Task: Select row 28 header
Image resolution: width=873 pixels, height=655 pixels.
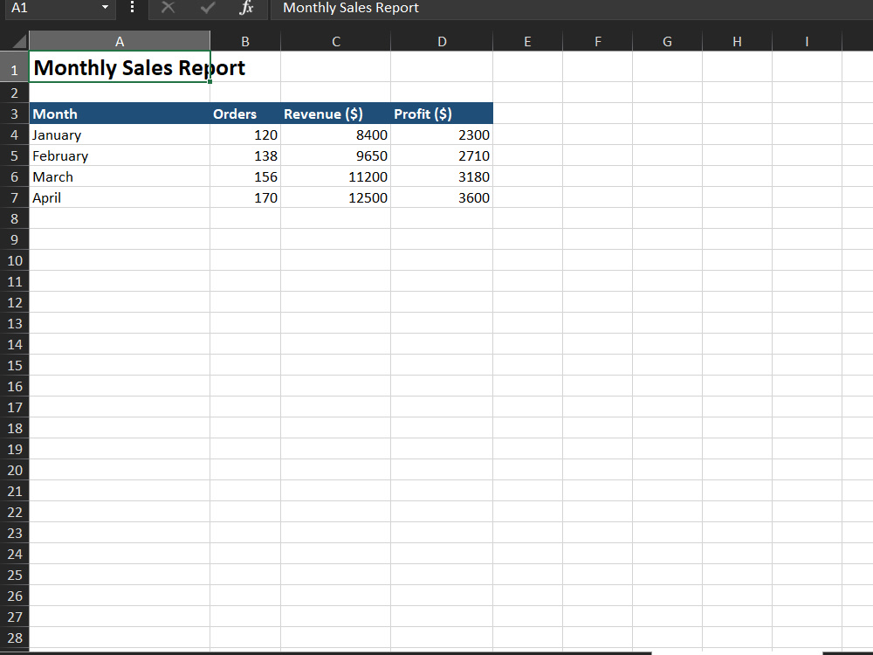Action: pyautogui.click(x=15, y=638)
